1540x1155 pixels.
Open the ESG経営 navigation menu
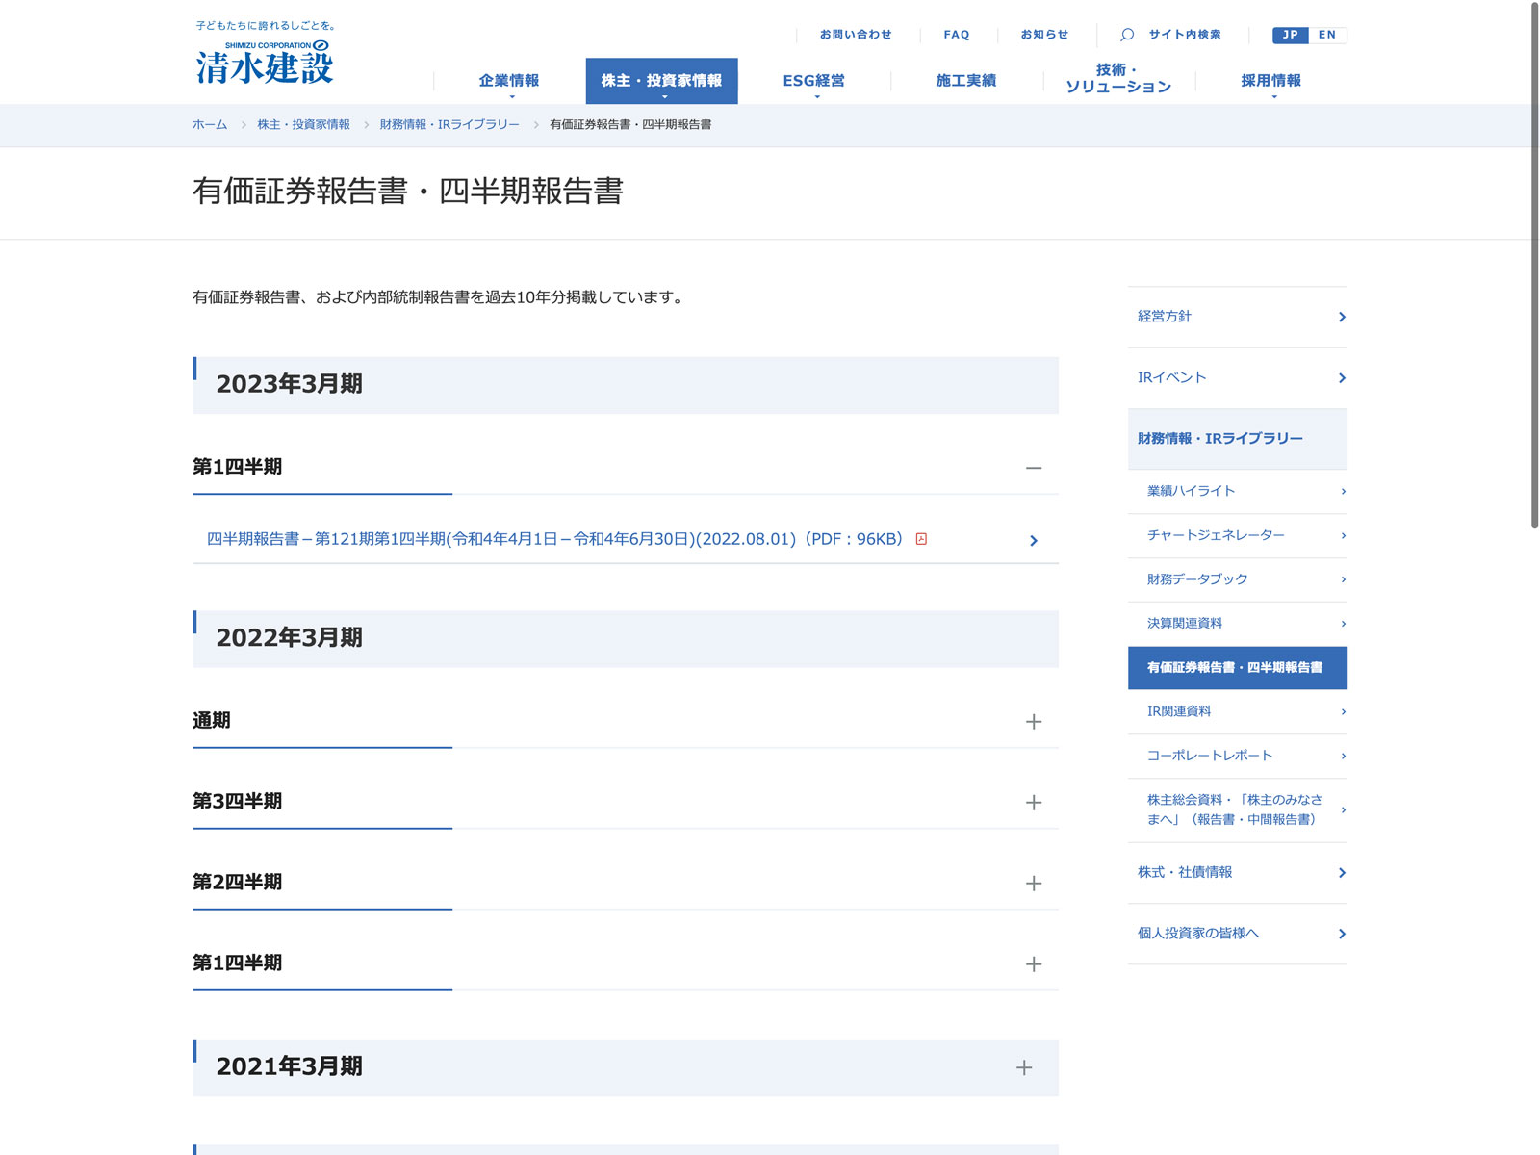click(813, 81)
